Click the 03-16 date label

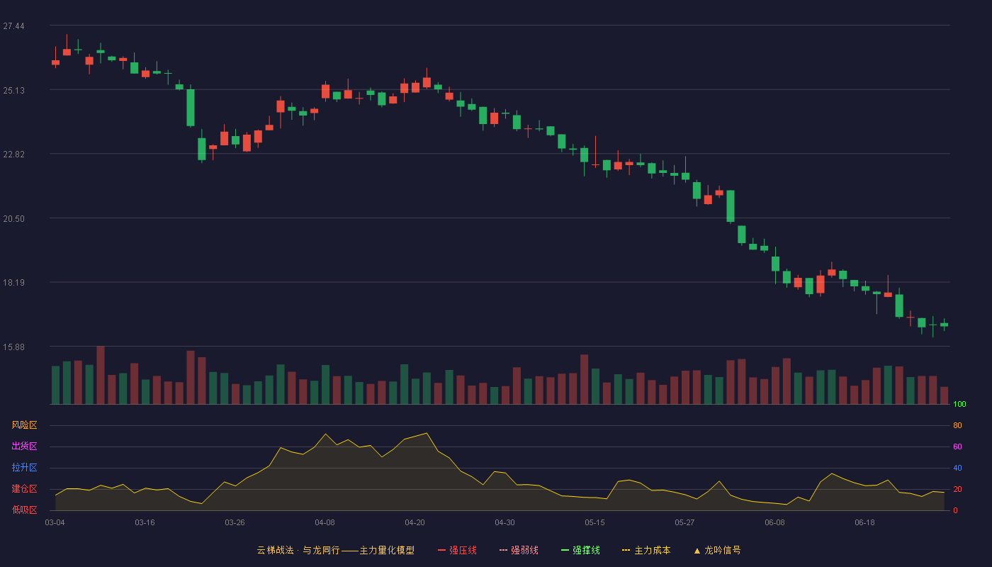pos(145,522)
